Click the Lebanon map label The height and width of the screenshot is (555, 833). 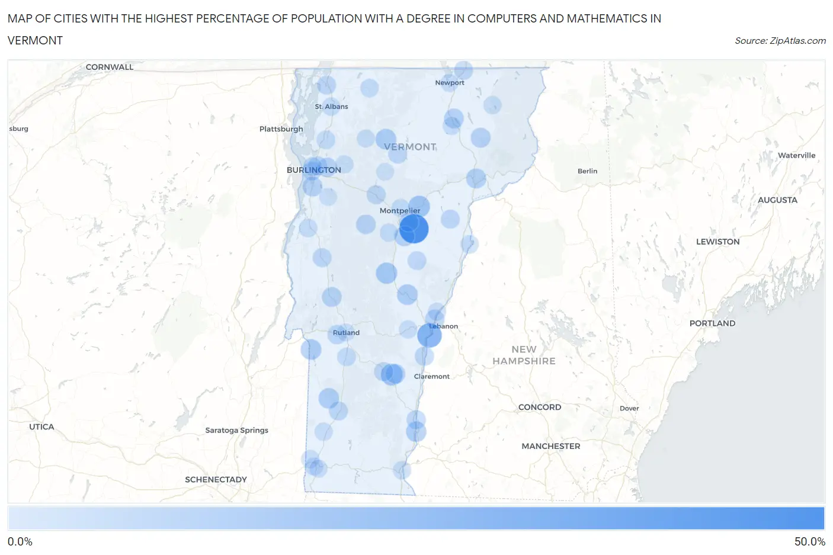pos(444,326)
